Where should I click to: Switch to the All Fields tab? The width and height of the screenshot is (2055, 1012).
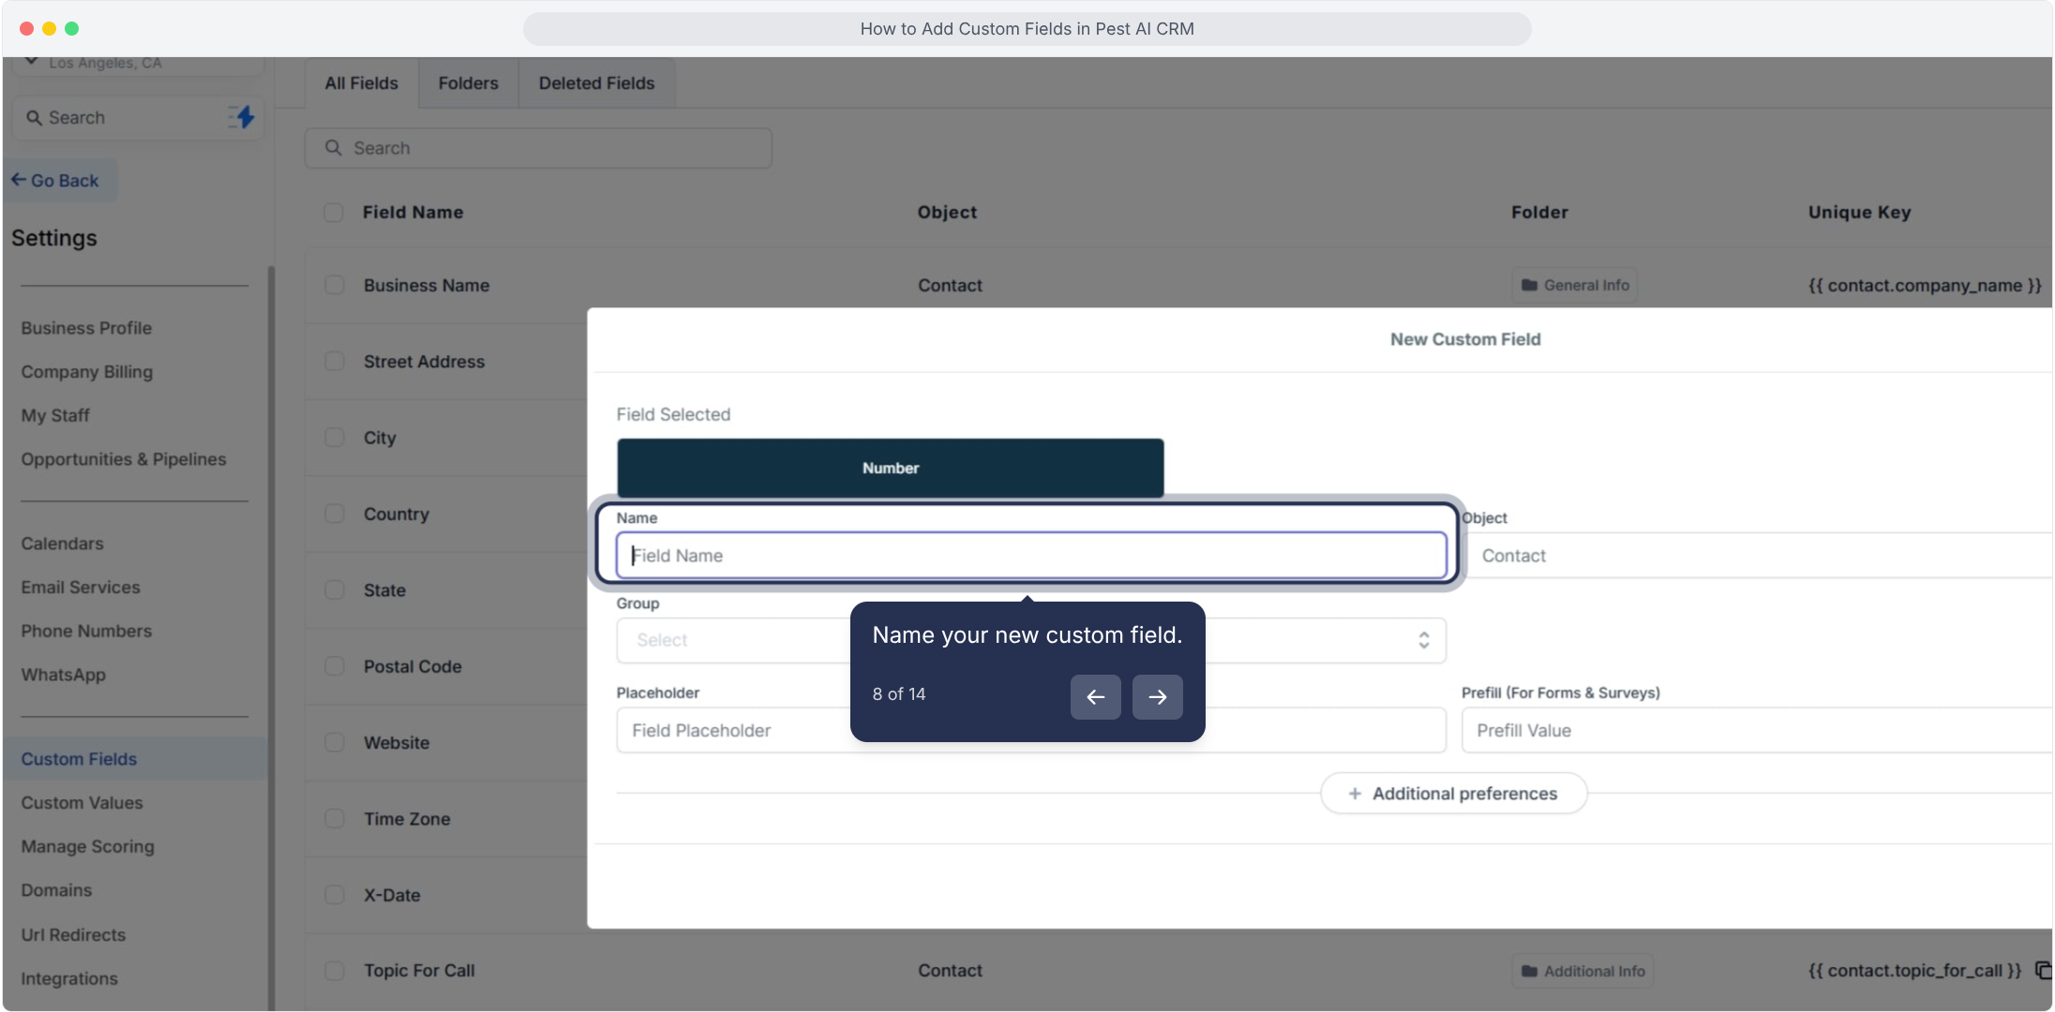(362, 83)
